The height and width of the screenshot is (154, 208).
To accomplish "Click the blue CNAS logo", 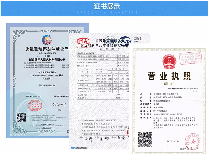I will pos(125,41).
